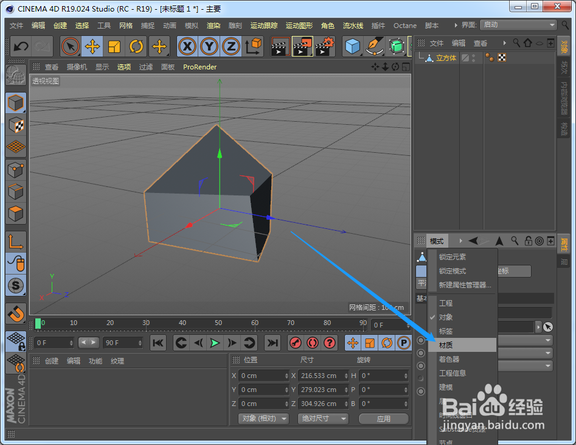Click phong tag on 立方体

[x=490, y=58]
